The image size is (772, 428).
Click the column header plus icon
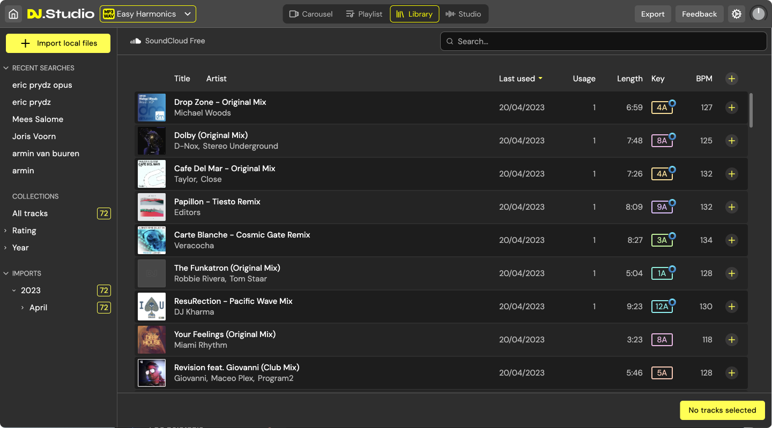click(x=732, y=79)
